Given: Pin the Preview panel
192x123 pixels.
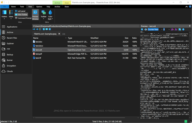Looking at the screenshot, I should (190, 26).
